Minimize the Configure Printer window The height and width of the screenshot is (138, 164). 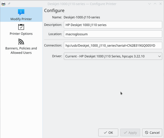click(150, 4)
